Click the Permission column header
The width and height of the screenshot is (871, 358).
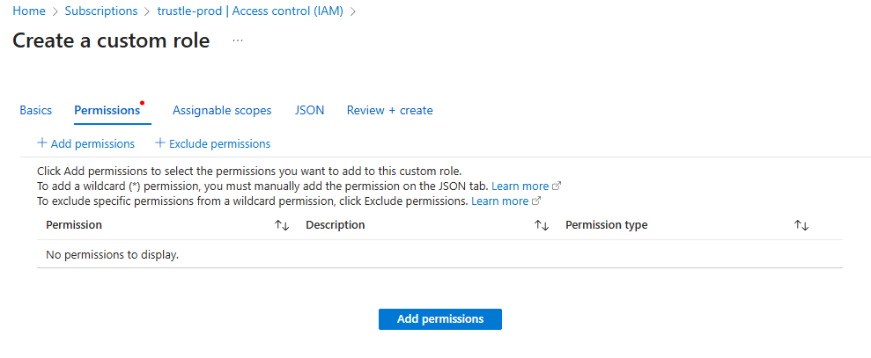click(74, 225)
